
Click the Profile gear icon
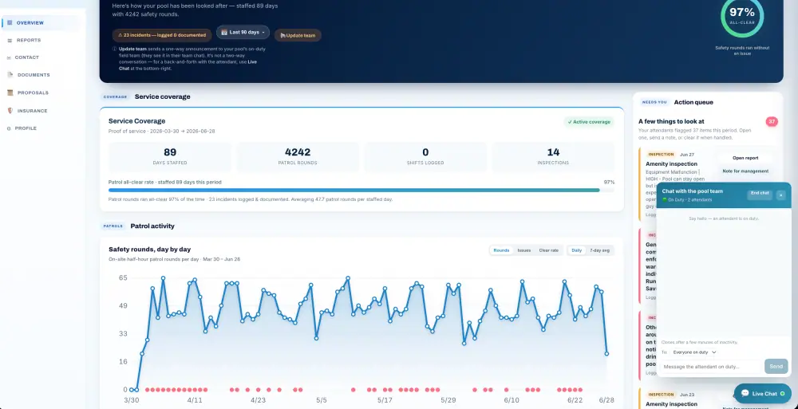click(9, 128)
